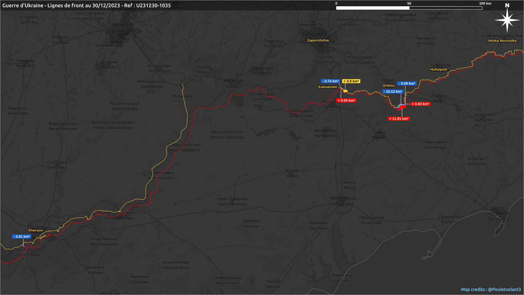This screenshot has width=524, height=295.
Task: Click the blue - 0.74 km² label
Action: point(330,81)
